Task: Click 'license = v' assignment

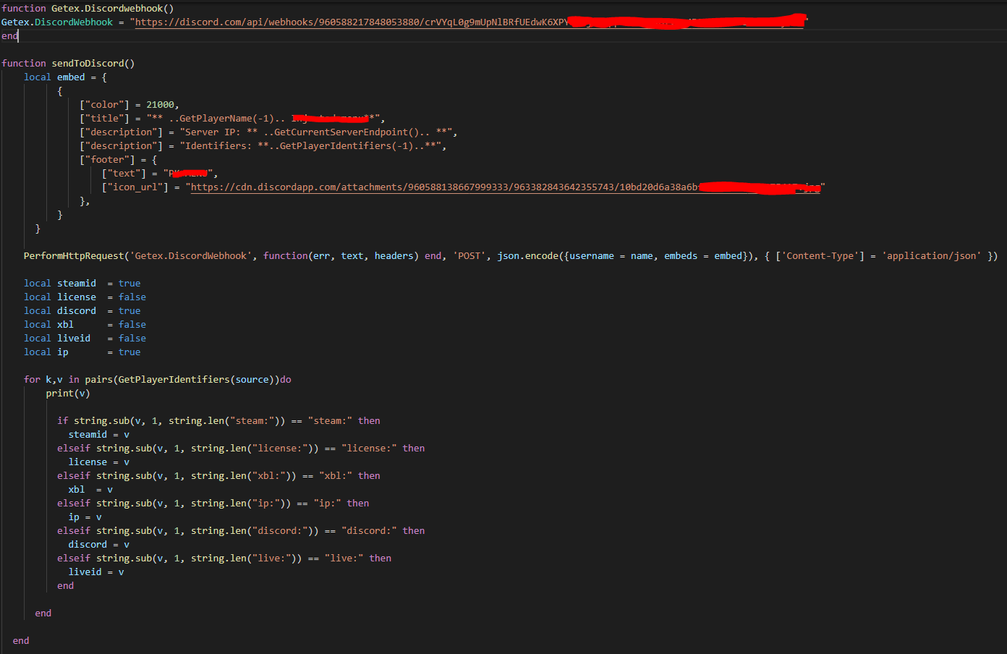Action: pos(99,462)
